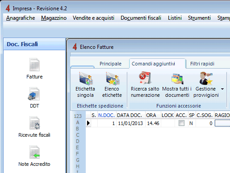Filter by letter B in index
The image size is (230, 173).
pyautogui.click(x=77, y=129)
